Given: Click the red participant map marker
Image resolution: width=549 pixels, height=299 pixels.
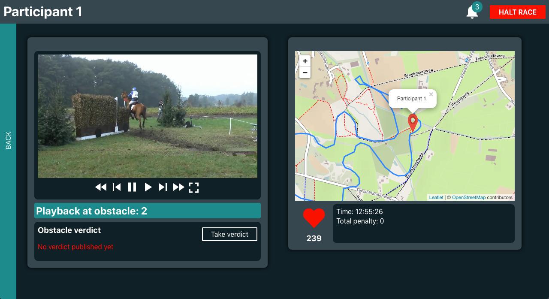Looking at the screenshot, I should [412, 123].
